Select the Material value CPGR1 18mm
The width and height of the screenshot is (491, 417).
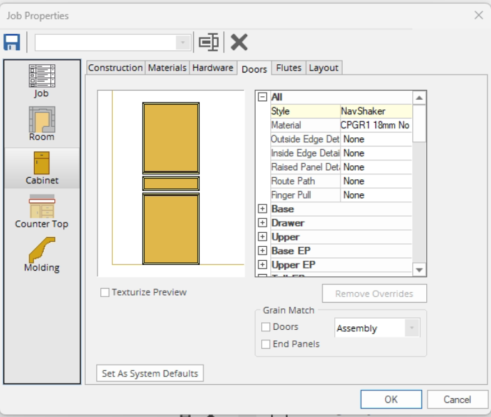tap(376, 125)
